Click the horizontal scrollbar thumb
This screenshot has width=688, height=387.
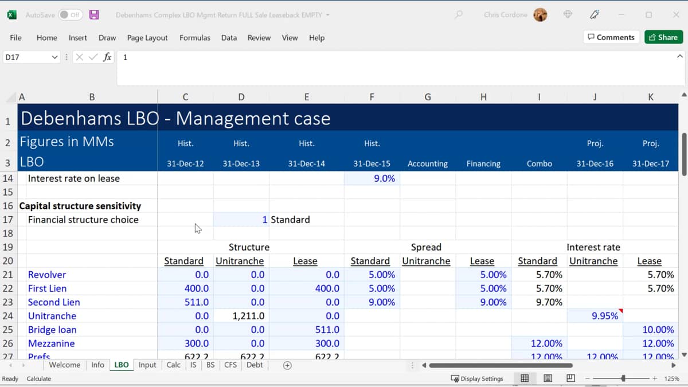(x=501, y=365)
